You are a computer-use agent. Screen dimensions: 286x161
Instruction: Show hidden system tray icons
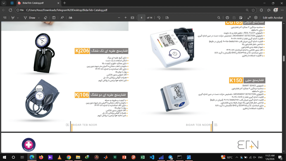tap(237, 157)
